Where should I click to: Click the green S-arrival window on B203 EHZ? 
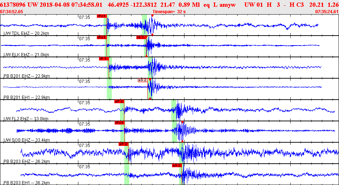(x=182, y=153)
